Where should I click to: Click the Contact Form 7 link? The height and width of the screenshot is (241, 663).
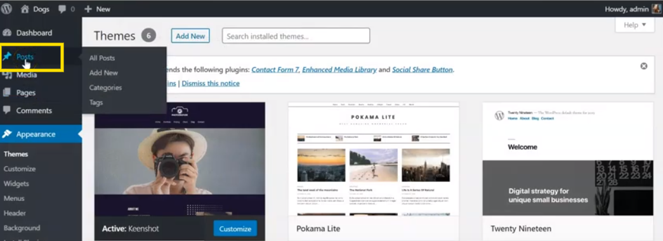(275, 70)
